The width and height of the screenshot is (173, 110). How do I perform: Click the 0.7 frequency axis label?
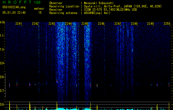2,91
